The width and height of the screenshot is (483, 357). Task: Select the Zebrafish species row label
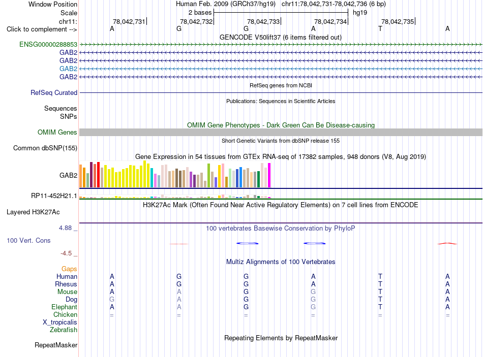[x=63, y=330]
